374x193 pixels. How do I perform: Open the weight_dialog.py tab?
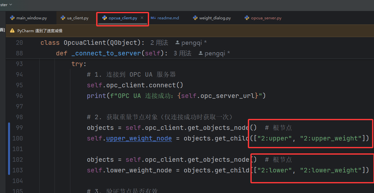[x=215, y=18]
